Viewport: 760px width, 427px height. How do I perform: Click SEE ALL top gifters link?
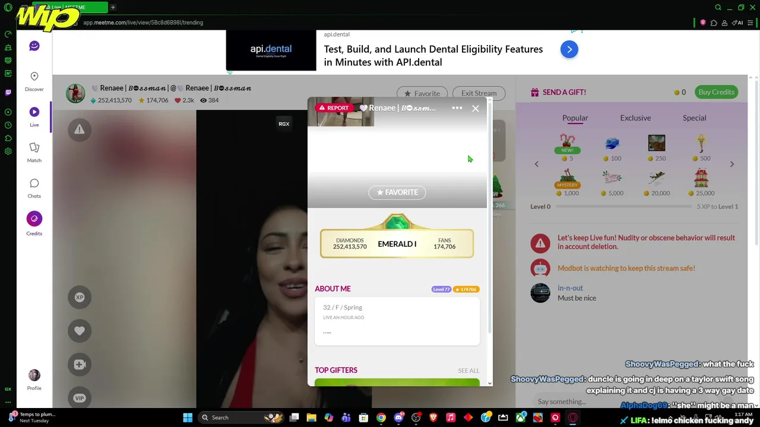pos(468,371)
